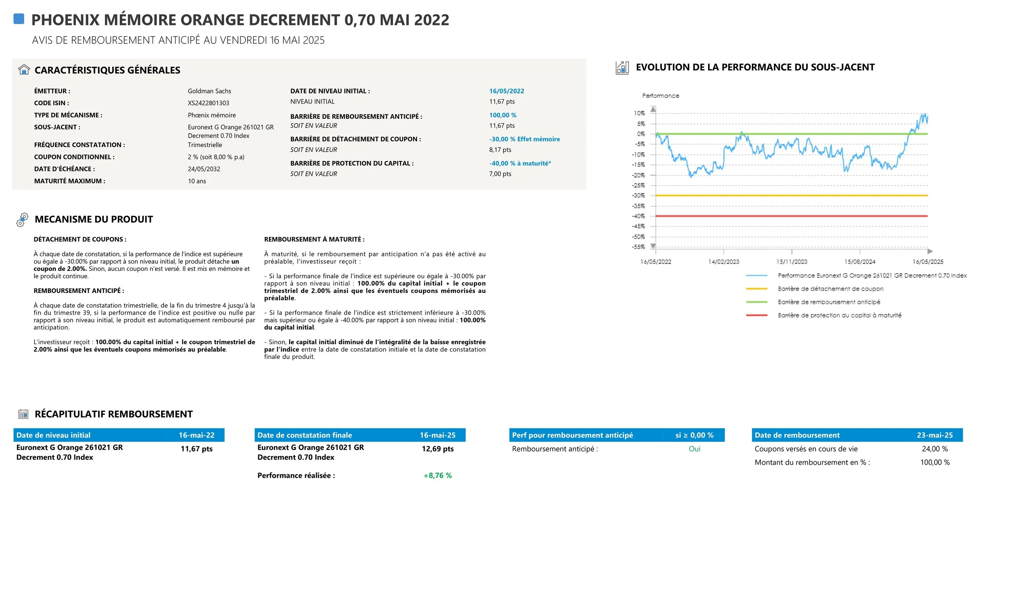
Task: Click the Date de remboursement header
Action: (x=797, y=435)
